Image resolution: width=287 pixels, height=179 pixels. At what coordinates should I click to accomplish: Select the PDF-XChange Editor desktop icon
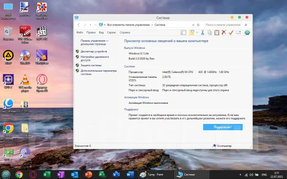point(25,34)
